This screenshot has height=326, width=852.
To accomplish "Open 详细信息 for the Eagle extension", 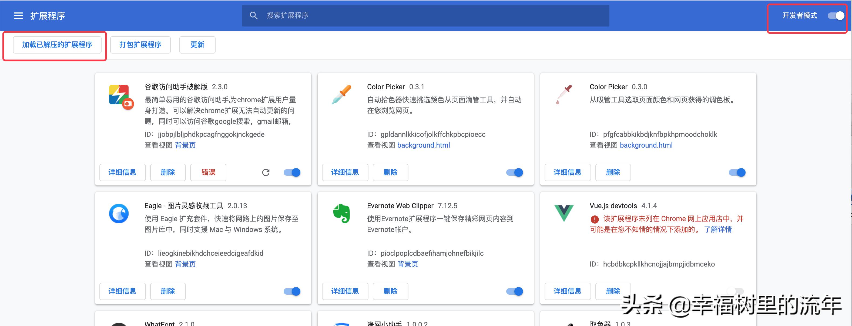I will pos(122,291).
